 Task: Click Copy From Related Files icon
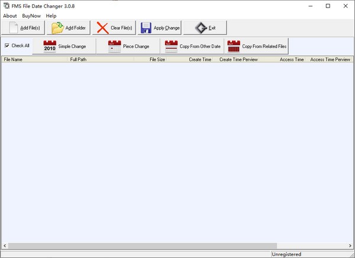coord(234,46)
